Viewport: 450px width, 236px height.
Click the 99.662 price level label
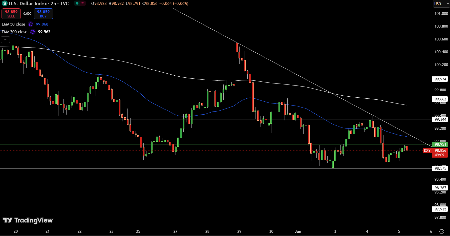tap(440, 99)
